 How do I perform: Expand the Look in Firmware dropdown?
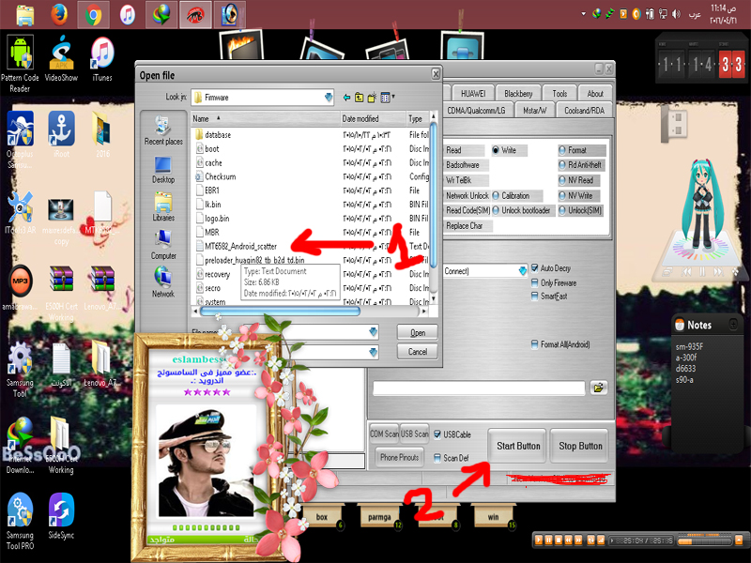tap(329, 98)
